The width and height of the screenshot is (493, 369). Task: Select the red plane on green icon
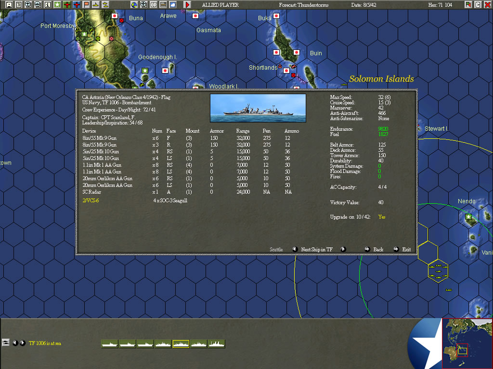[x=67, y=5]
